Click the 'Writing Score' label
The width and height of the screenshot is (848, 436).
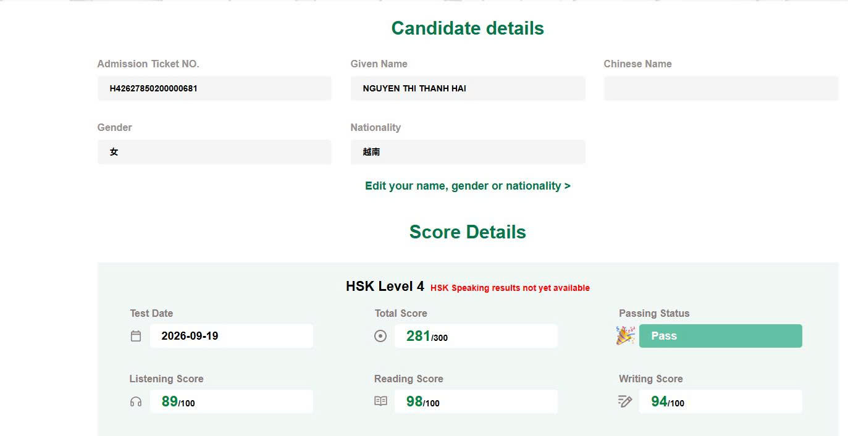[651, 379]
